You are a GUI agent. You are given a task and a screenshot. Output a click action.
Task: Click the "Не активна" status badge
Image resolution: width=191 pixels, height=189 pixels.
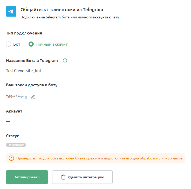(x=16, y=145)
